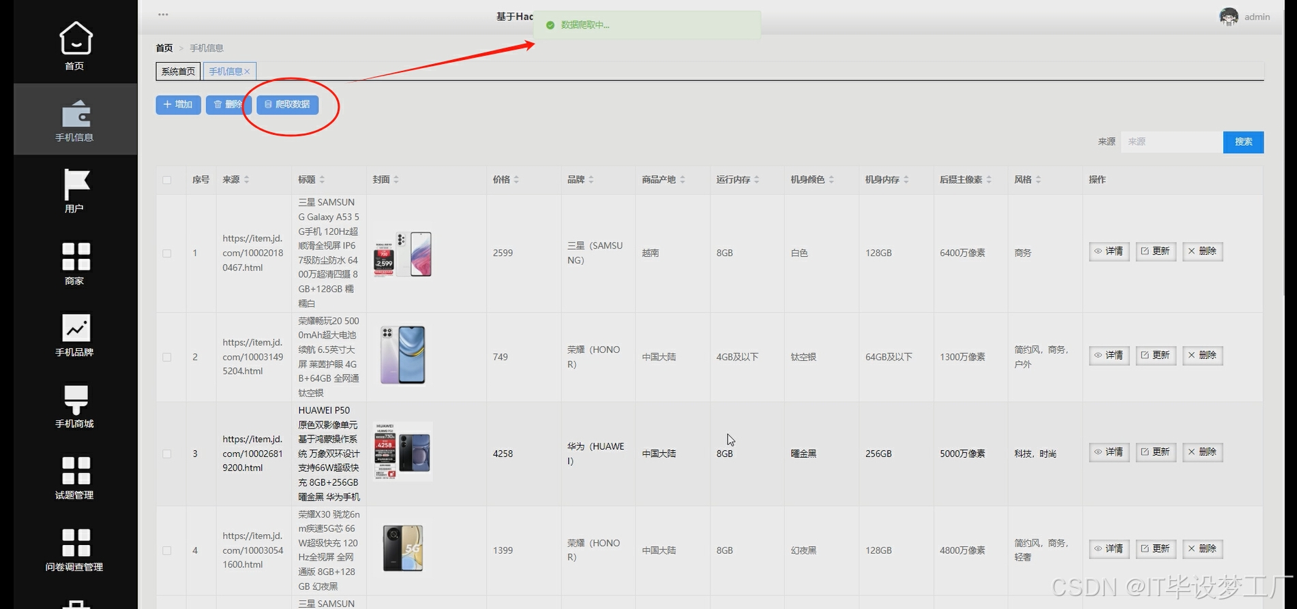Sort by 商品产地 column arrows
The width and height of the screenshot is (1297, 609).
(683, 180)
